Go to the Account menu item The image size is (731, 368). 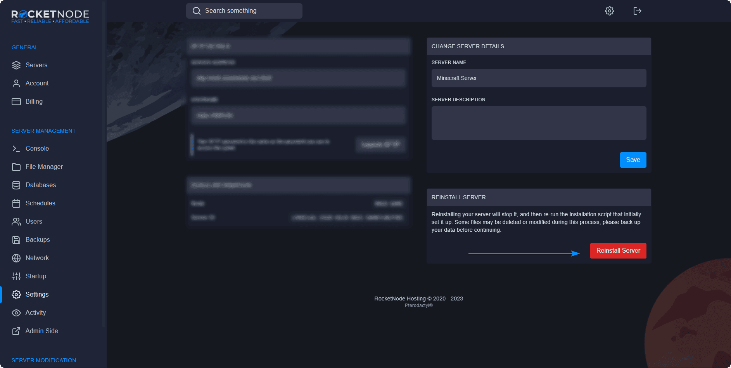37,83
